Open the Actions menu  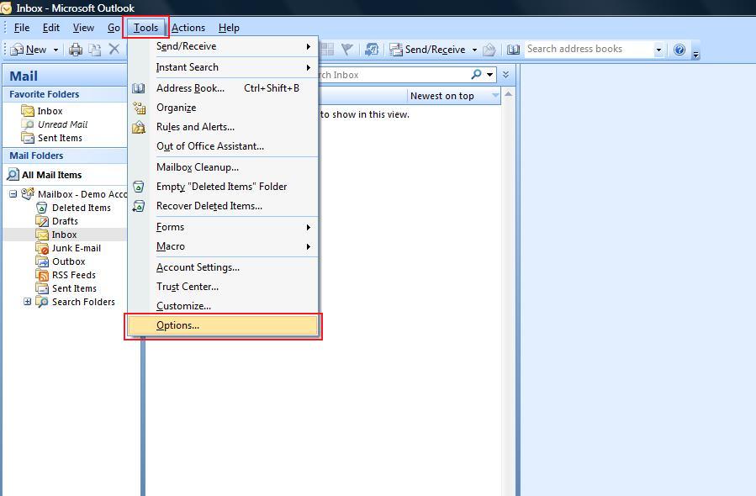coord(188,27)
